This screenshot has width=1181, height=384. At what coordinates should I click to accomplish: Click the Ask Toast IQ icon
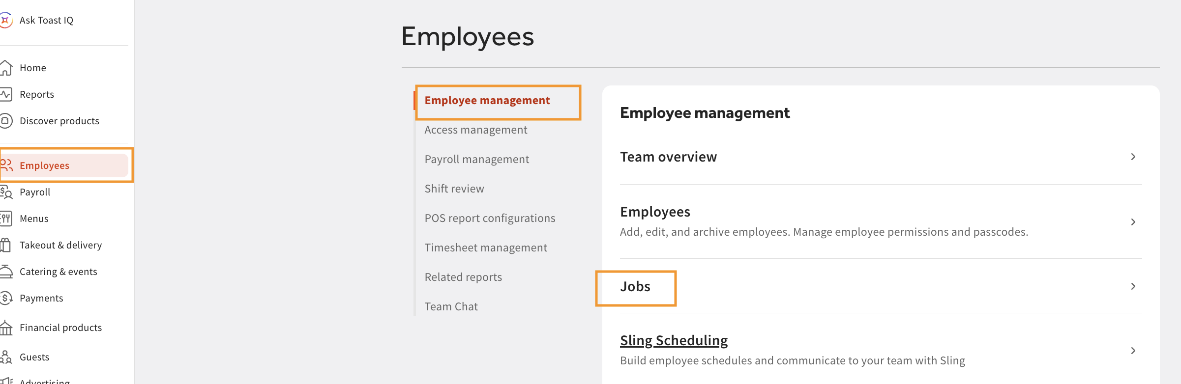[x=5, y=20]
